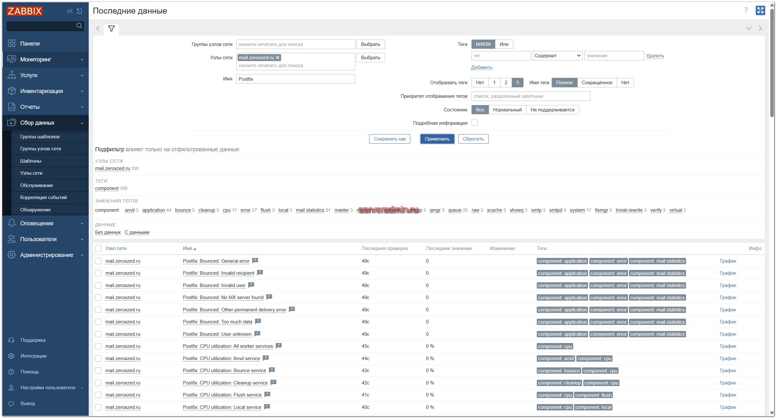The image size is (776, 418).
Task: Open График for Postfix: Bounced: General error
Action: [728, 261]
